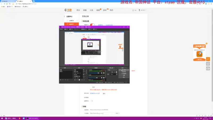Remove scene transition with minus icon
Viewport: 213px width, 120px height.
(x=114, y=72)
